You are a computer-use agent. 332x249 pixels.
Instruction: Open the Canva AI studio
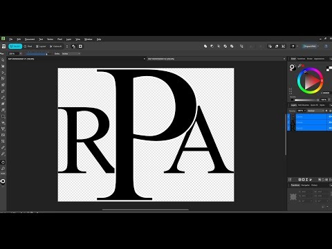click(55, 46)
